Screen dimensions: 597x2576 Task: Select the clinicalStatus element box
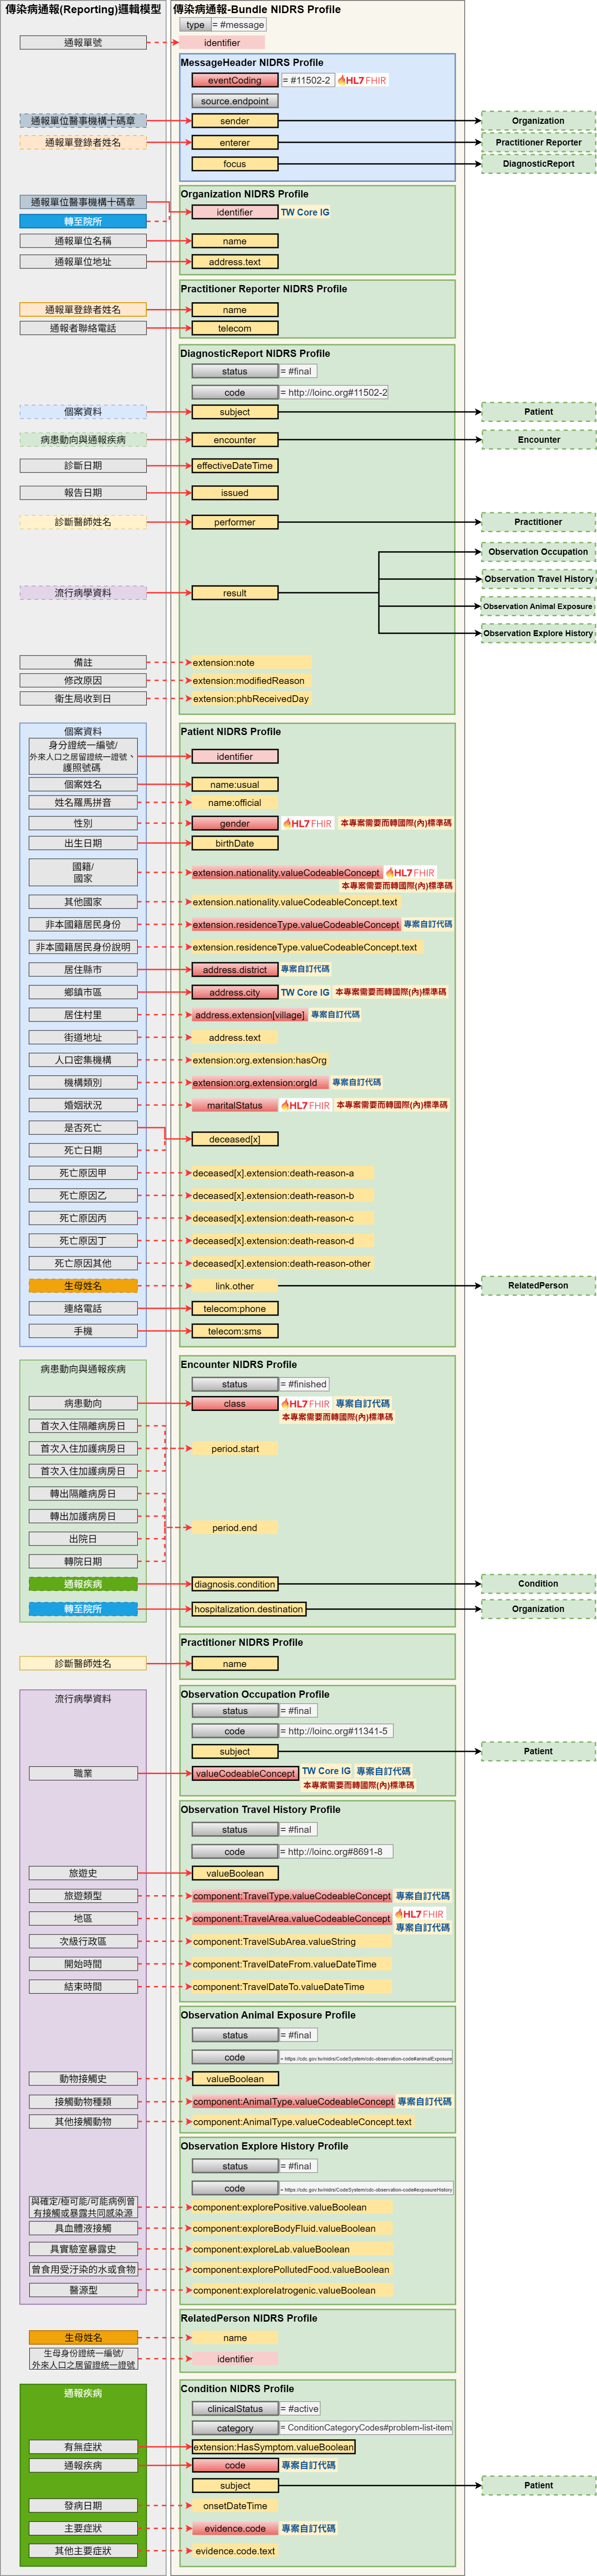point(235,2409)
